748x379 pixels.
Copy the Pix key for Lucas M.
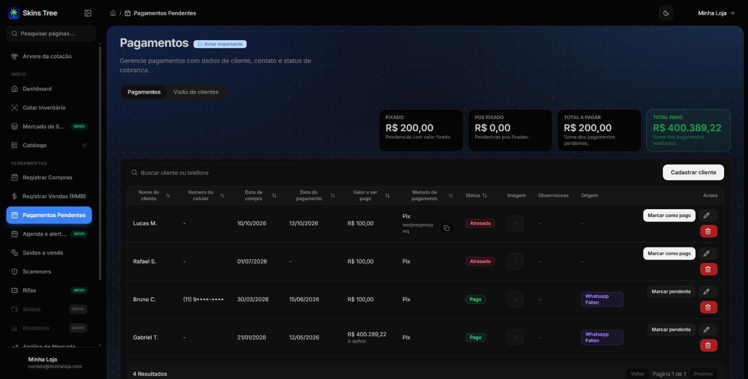pyautogui.click(x=446, y=228)
